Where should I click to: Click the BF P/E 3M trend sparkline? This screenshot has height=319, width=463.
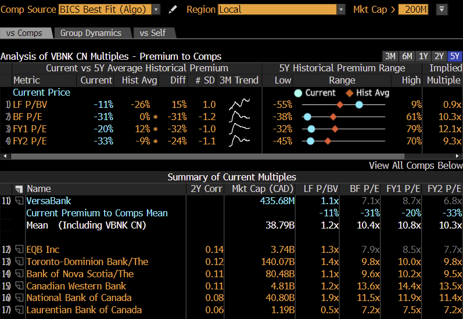[x=239, y=117]
